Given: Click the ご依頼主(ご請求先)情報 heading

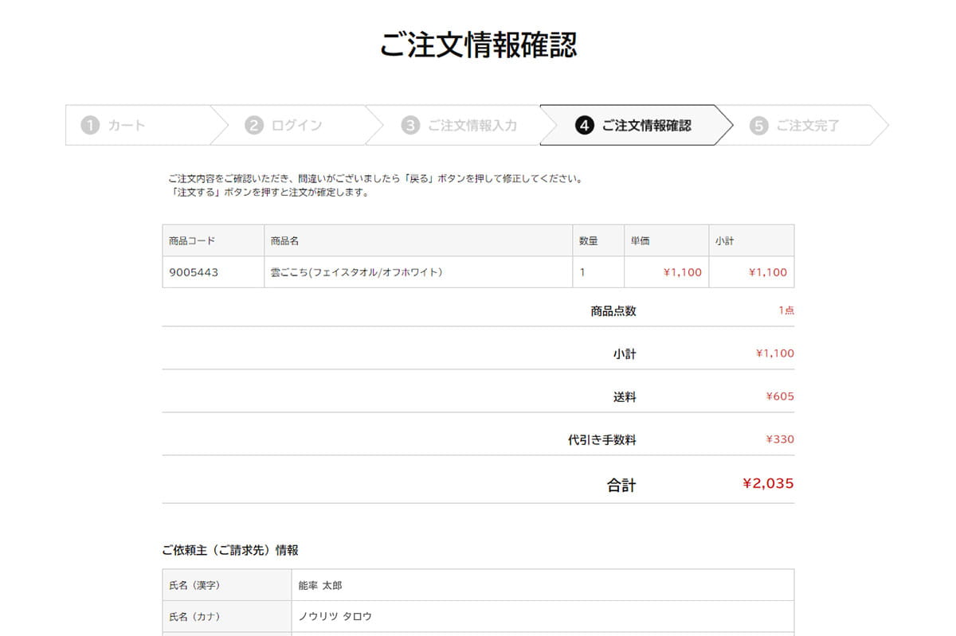Looking at the screenshot, I should (x=230, y=550).
